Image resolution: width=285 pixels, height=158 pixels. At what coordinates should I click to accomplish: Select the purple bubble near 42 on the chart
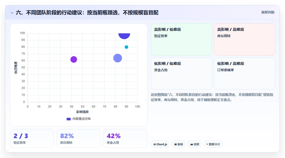point(74,60)
